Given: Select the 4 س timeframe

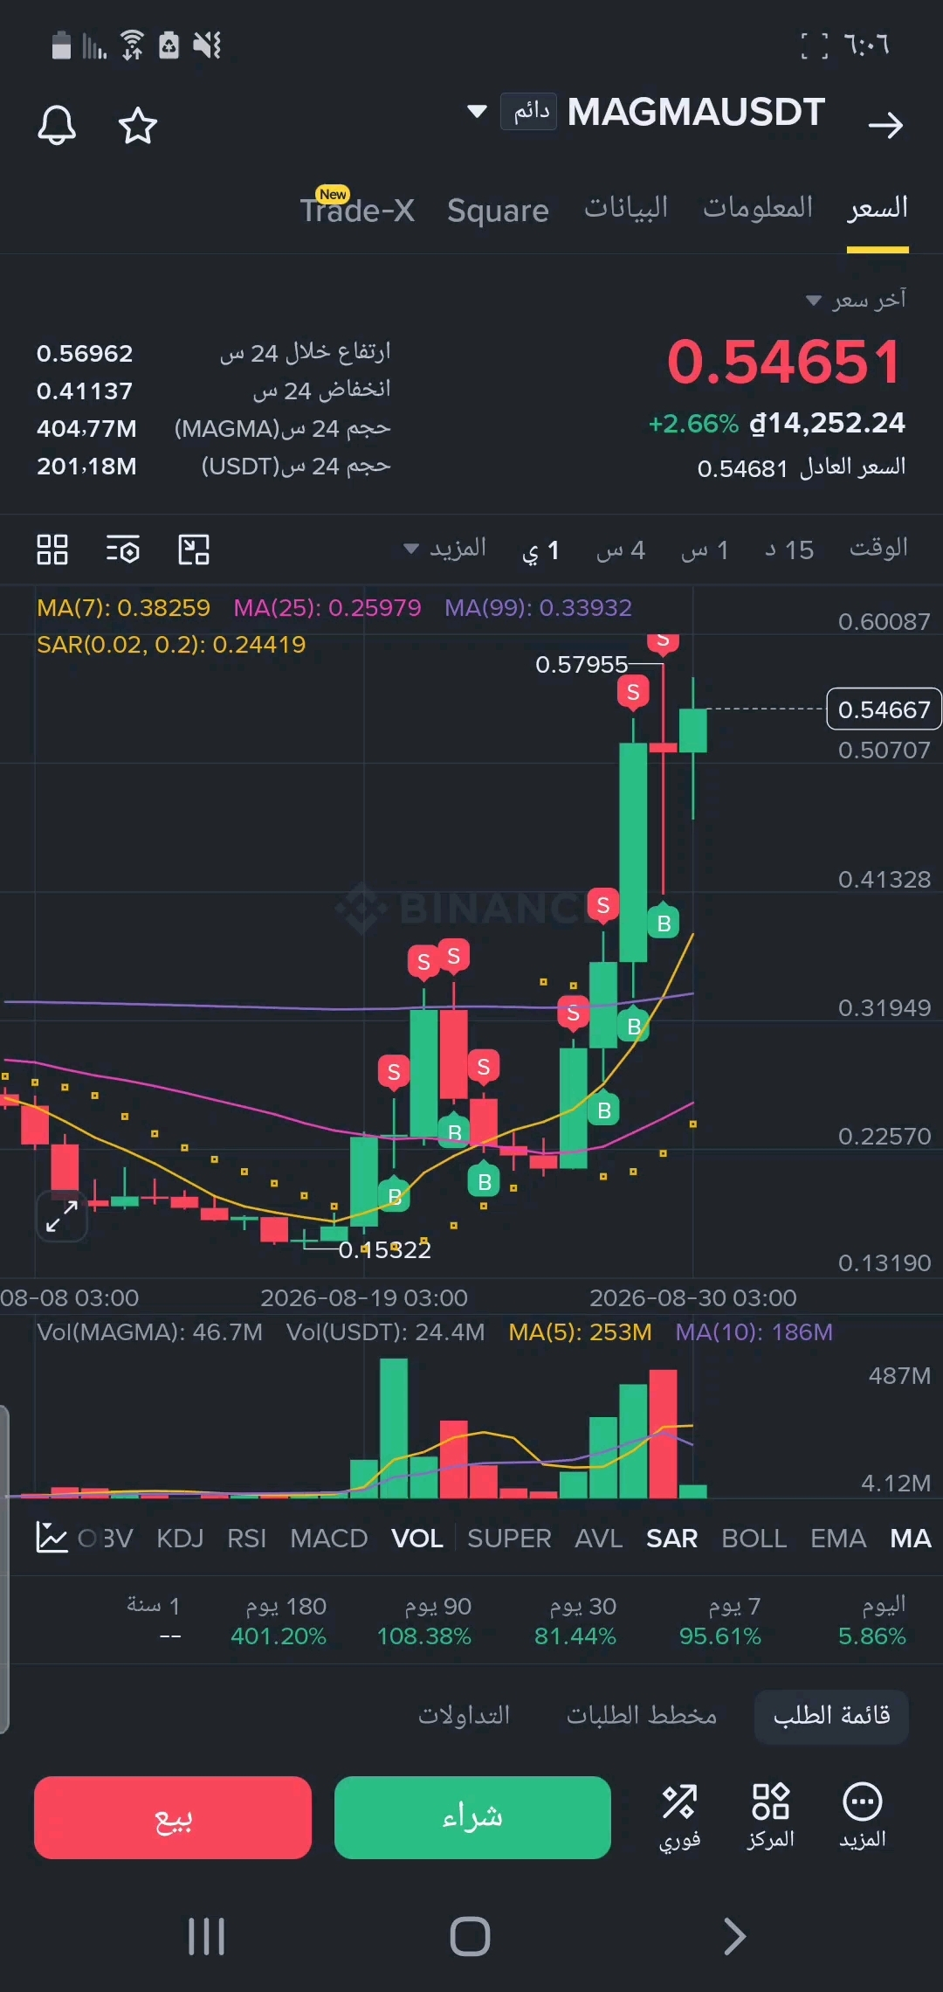Looking at the screenshot, I should (x=621, y=550).
